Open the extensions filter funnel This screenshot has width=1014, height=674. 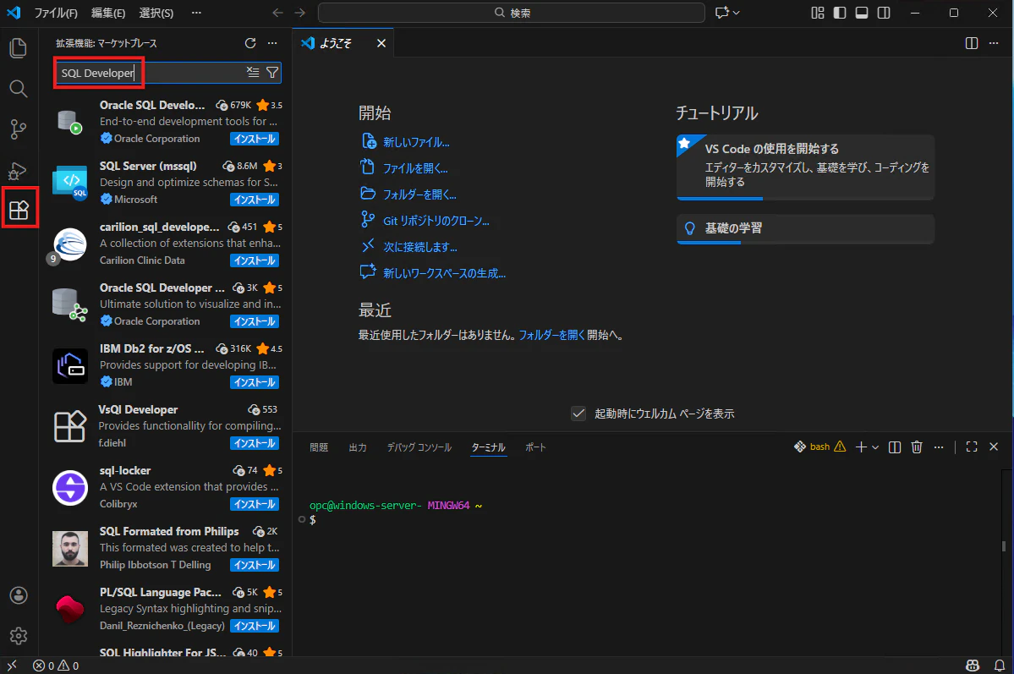point(272,73)
